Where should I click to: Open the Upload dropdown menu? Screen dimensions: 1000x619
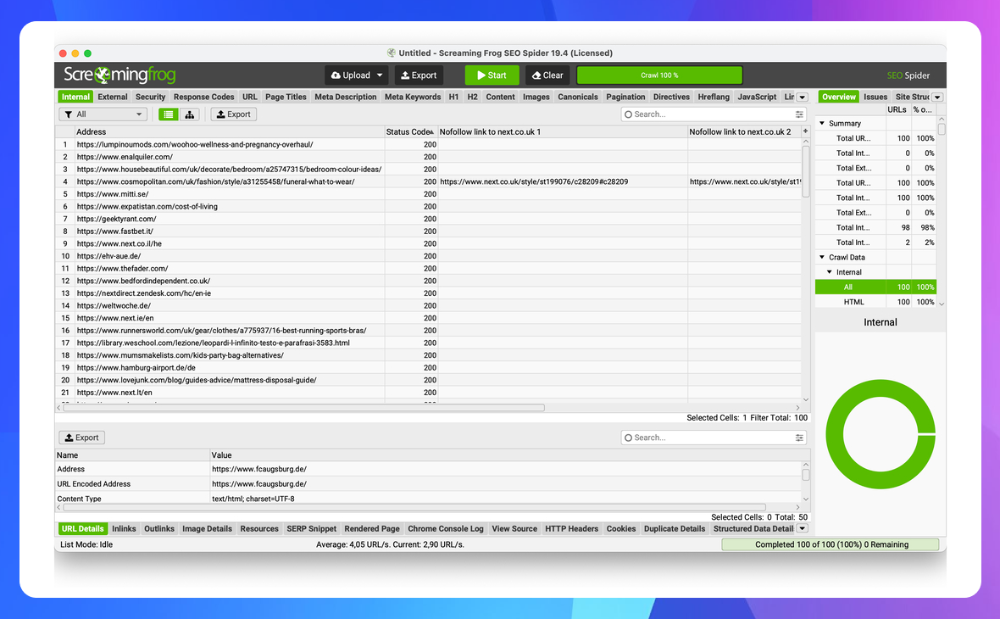pyautogui.click(x=379, y=75)
